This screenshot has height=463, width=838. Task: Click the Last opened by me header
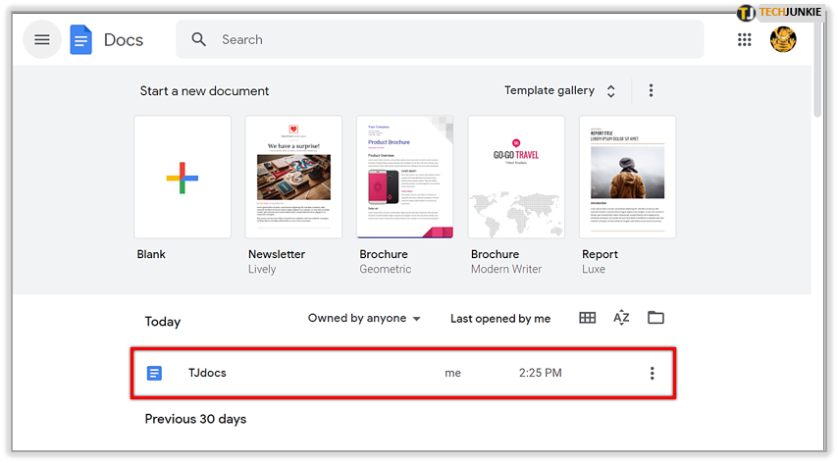click(500, 319)
